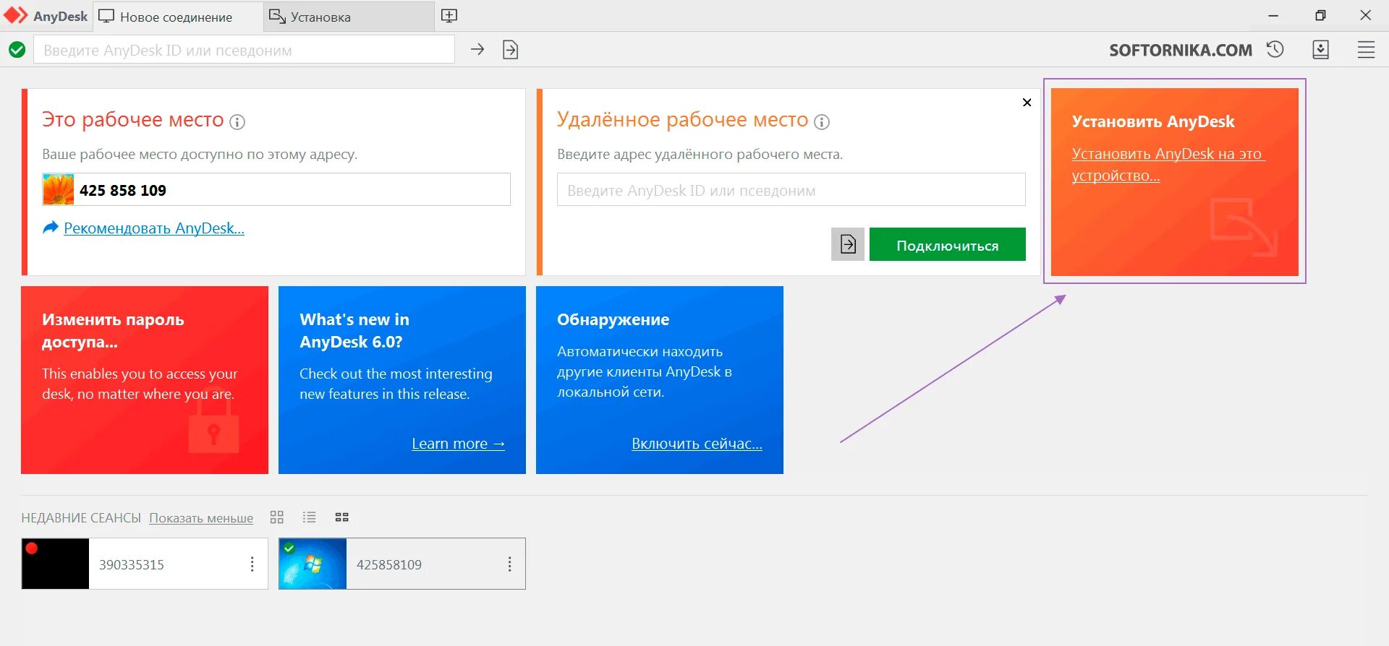
Task: Click the connect arrow next to the address bar
Action: 477,49
